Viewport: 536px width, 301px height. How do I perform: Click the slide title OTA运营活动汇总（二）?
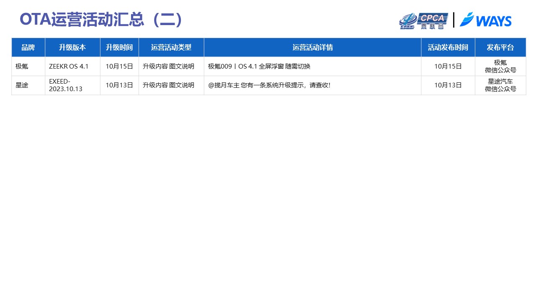point(101,20)
